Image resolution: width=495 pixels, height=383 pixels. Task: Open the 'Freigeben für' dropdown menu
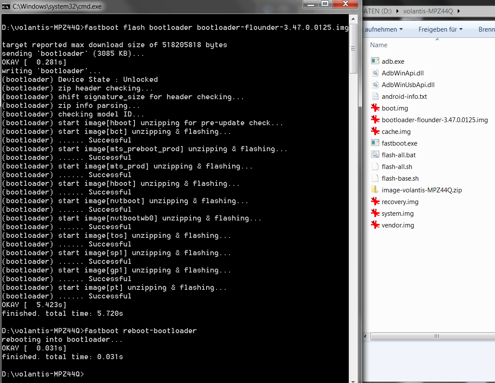pos(440,29)
